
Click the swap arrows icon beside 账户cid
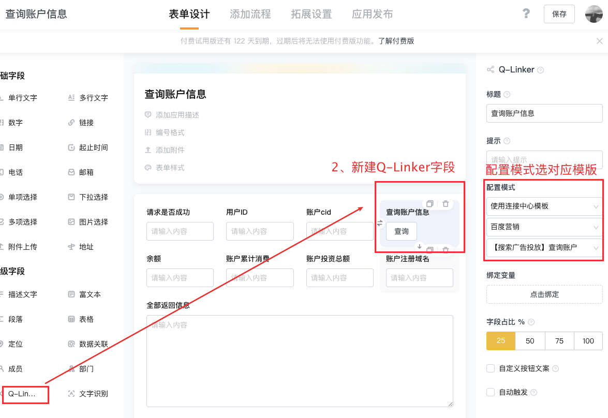click(x=380, y=223)
